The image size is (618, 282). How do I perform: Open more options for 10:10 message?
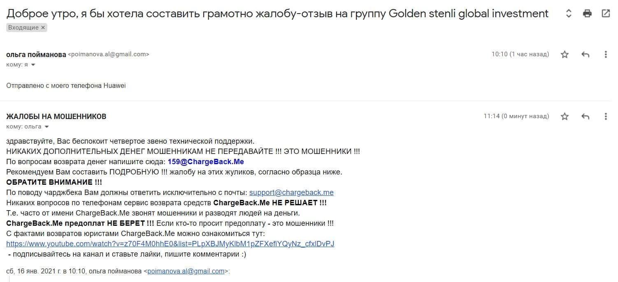point(606,55)
